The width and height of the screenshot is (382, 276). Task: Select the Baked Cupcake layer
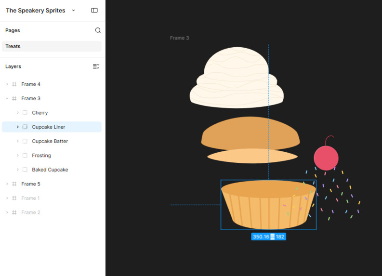52,170
